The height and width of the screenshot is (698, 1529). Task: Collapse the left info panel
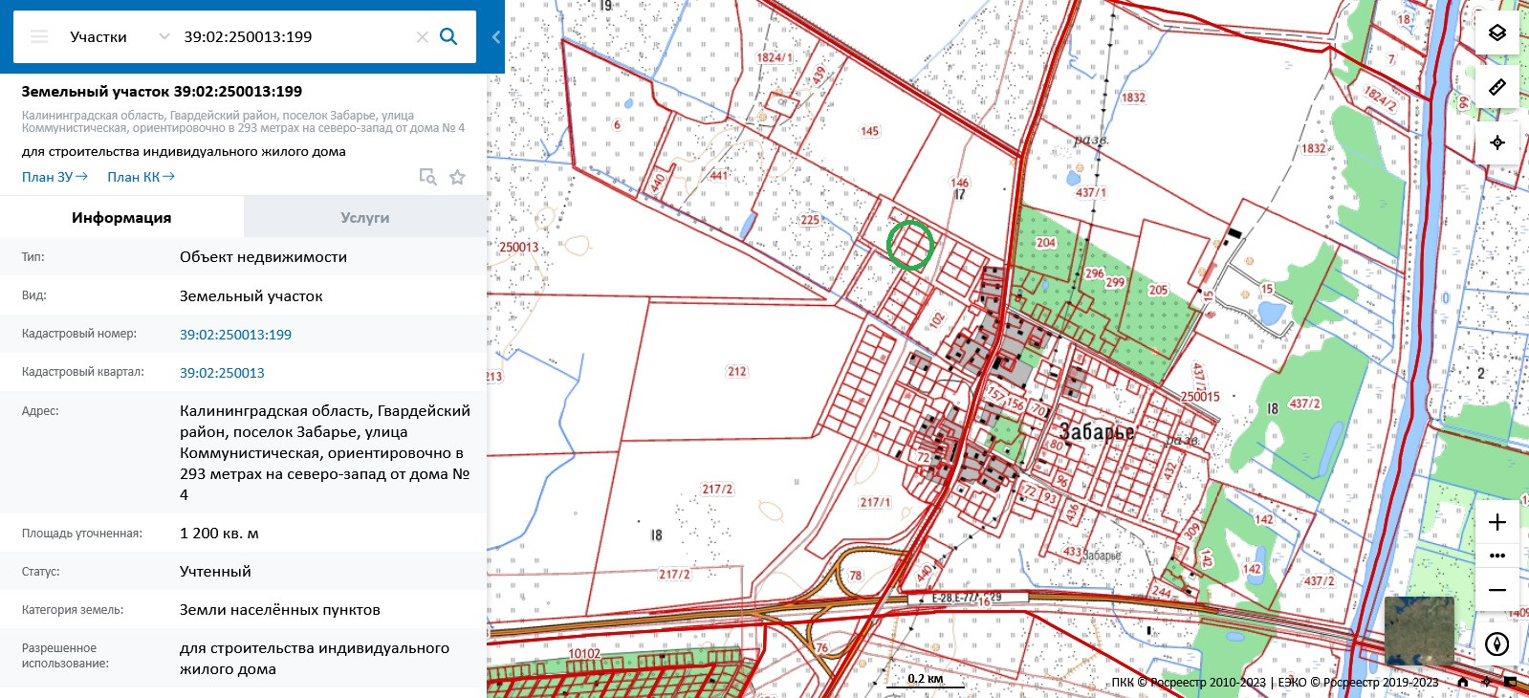[x=495, y=36]
